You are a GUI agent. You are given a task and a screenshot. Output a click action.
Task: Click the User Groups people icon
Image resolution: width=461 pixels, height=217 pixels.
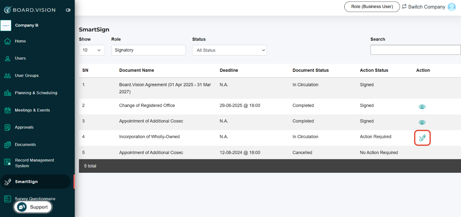pos(7,76)
